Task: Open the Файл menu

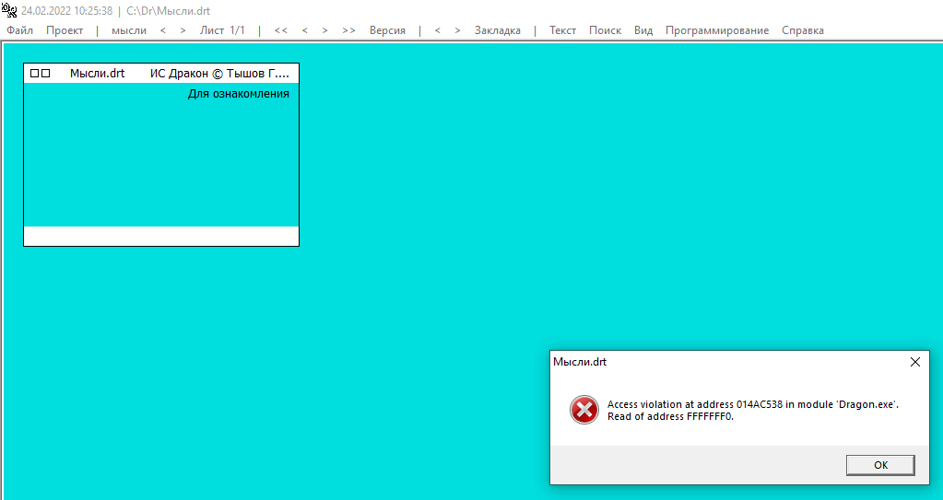Action: [19, 30]
